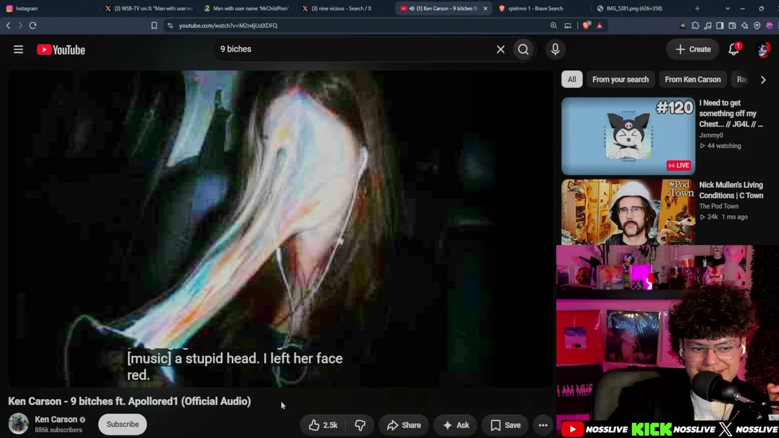Mute the Ken Carson tab audio icon

(x=411, y=9)
